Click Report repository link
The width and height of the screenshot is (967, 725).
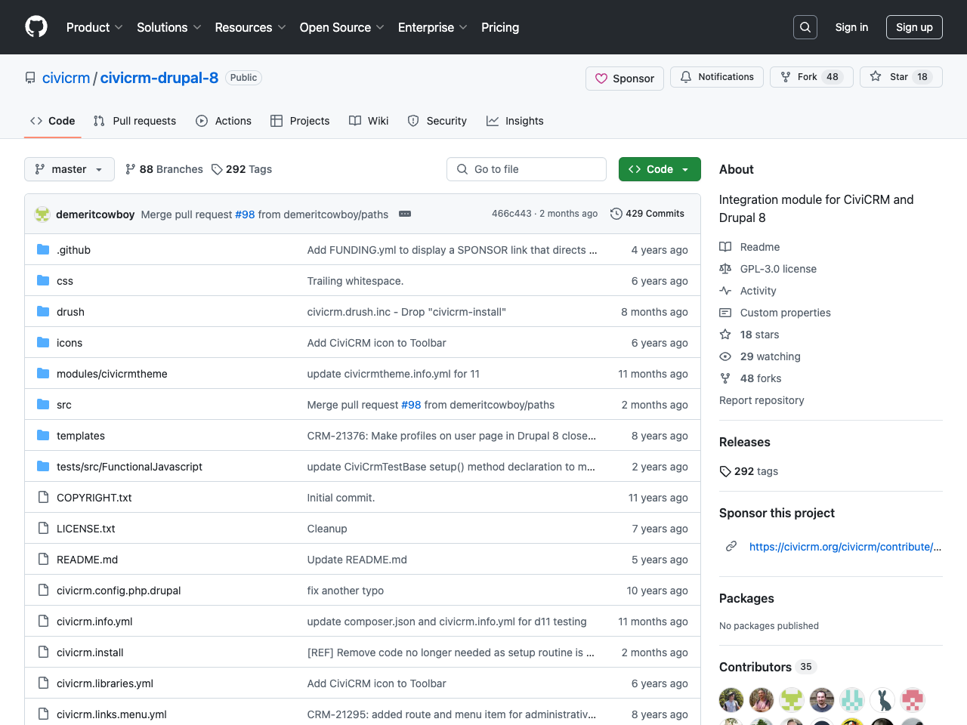pos(762,400)
